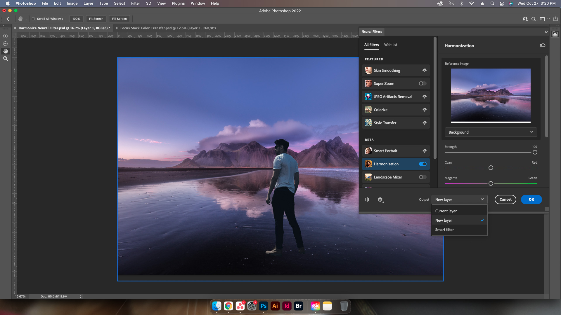Open Finder from the dock

pyautogui.click(x=217, y=306)
